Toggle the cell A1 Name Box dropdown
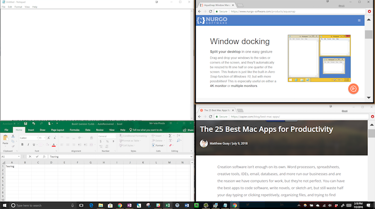Screen dimensions: 375x209 point(19,156)
